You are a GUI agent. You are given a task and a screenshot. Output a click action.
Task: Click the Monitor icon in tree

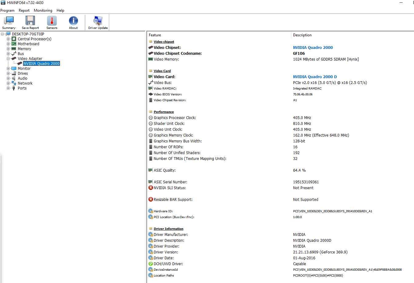click(14, 69)
